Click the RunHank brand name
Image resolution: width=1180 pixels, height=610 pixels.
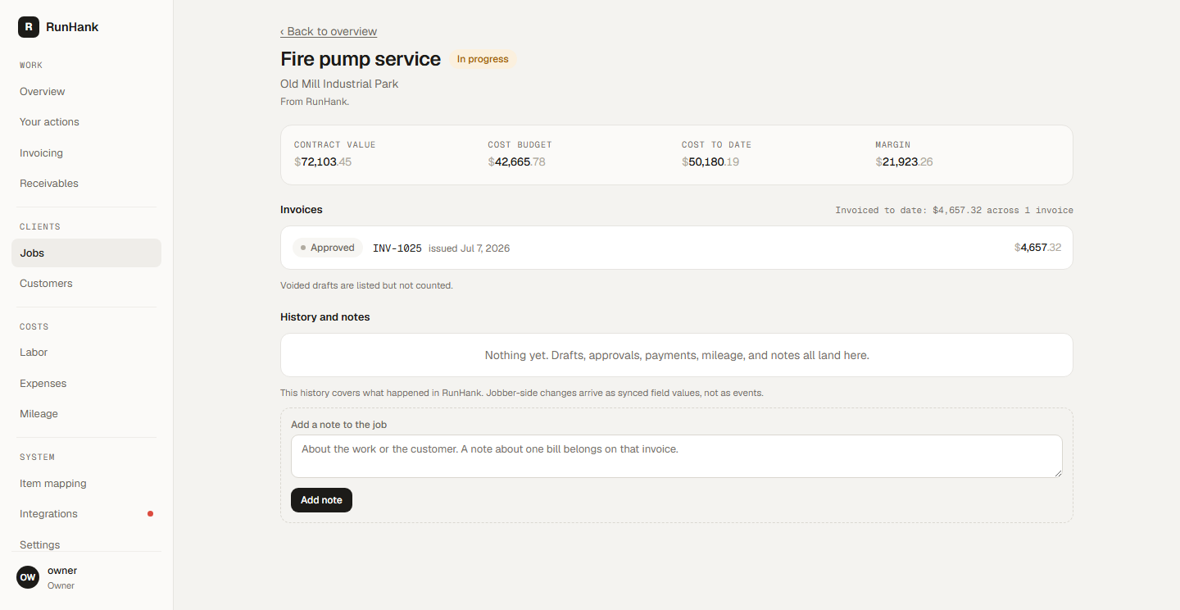click(x=72, y=27)
